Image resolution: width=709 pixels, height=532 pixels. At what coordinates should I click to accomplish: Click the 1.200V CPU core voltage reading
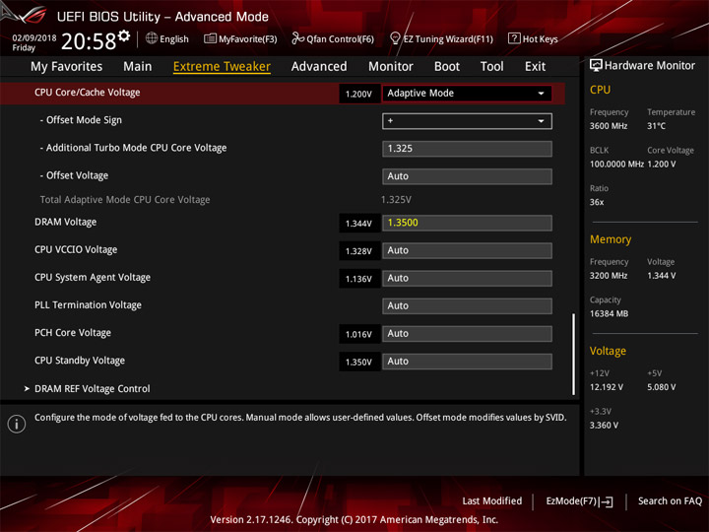[359, 95]
